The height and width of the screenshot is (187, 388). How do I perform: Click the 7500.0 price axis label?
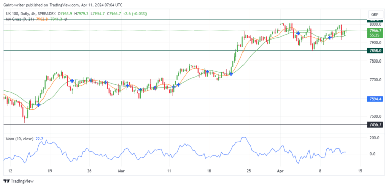(x=376, y=116)
